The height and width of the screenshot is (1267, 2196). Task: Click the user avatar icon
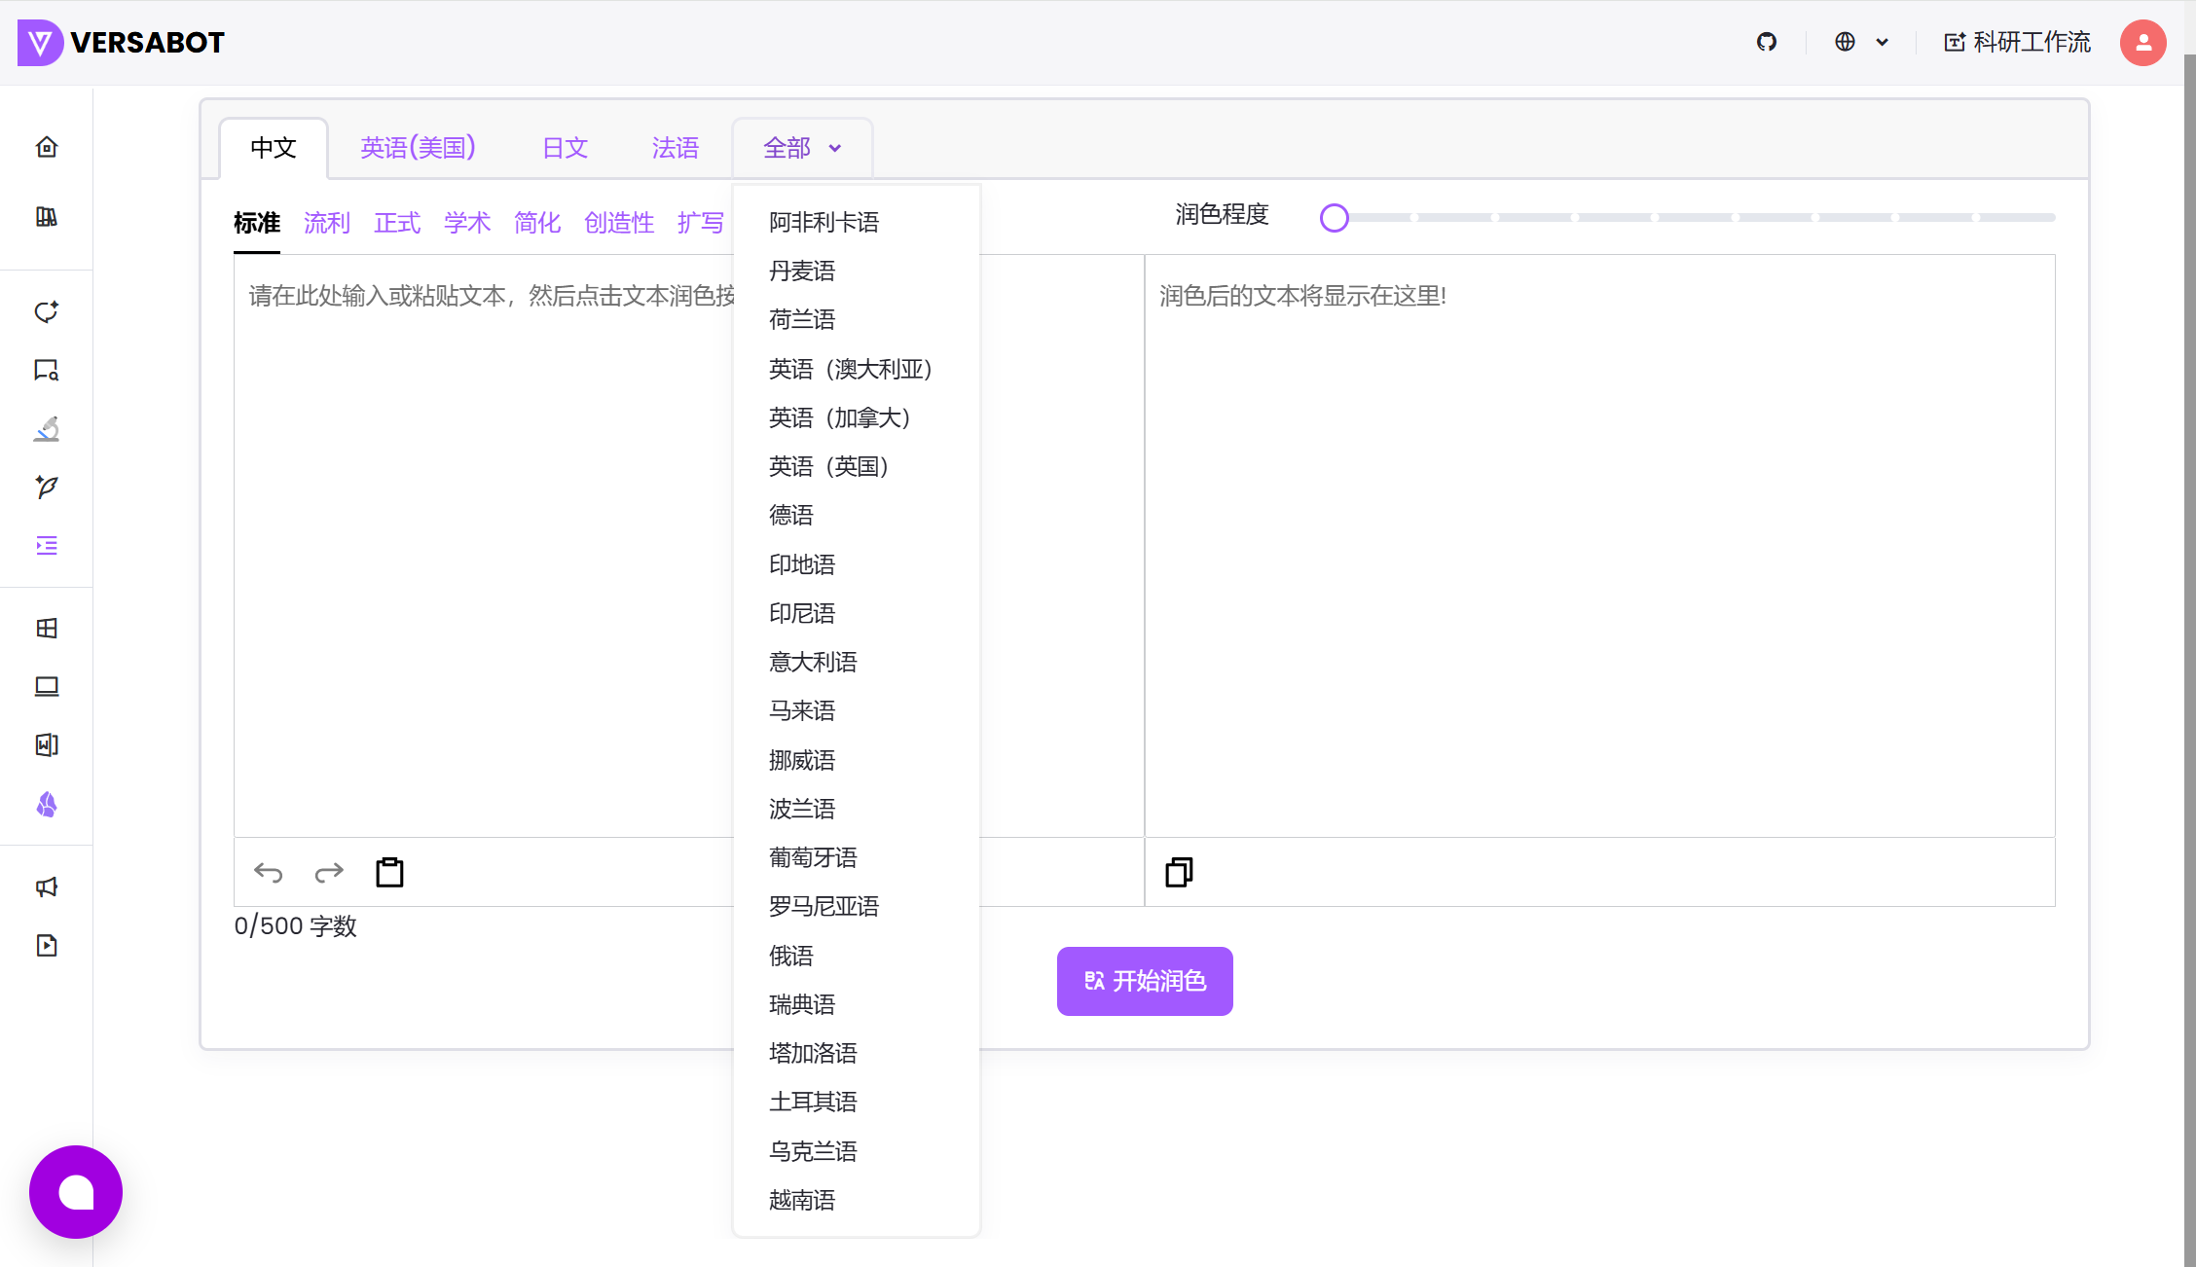tap(2142, 42)
